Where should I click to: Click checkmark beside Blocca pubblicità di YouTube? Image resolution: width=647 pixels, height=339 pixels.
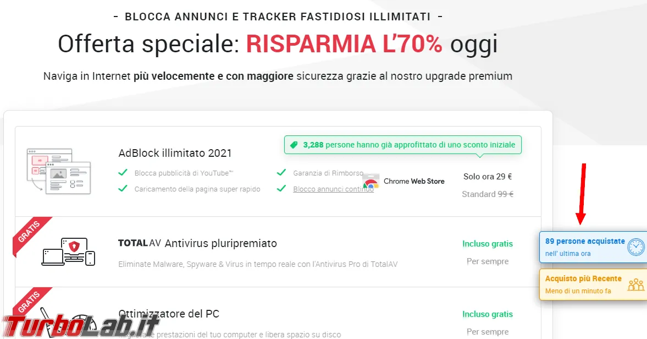[x=123, y=173]
